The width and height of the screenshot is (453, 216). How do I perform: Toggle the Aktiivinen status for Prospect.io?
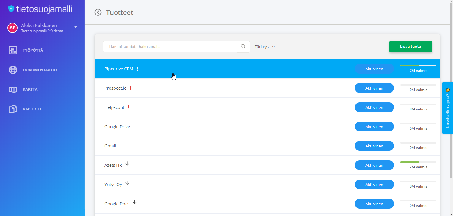(x=374, y=88)
